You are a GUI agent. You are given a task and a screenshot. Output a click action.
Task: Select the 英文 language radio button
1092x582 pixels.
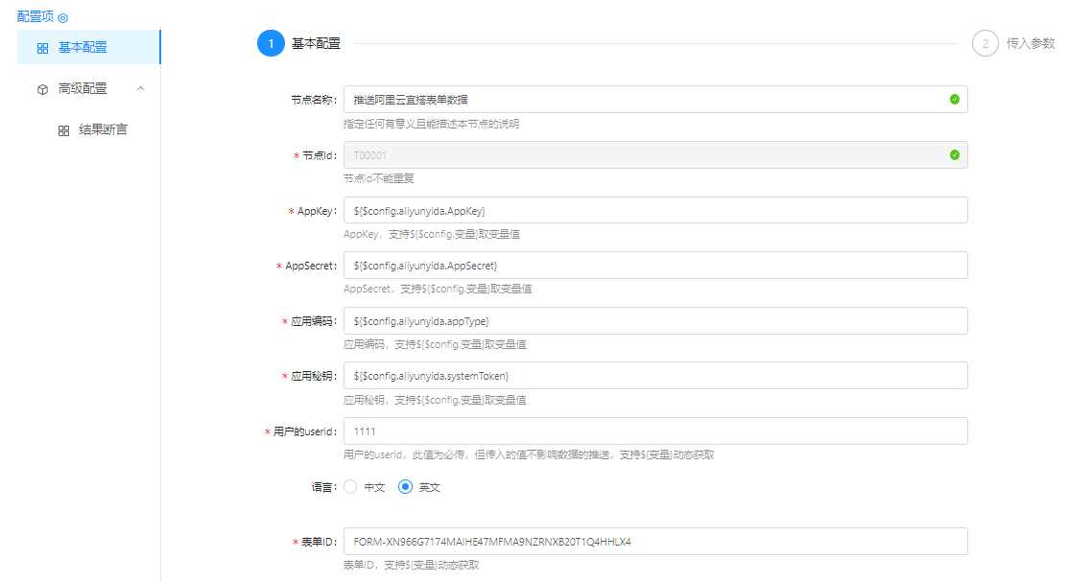click(x=405, y=487)
